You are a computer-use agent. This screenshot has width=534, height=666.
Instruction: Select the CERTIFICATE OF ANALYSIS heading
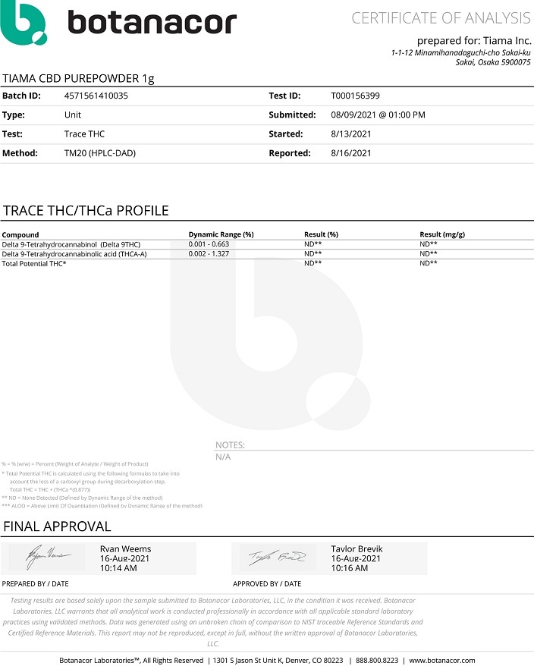[x=441, y=18]
